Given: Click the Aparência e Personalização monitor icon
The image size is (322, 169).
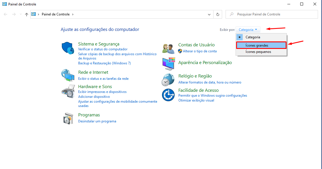Looking at the screenshot, I should click(168, 63).
